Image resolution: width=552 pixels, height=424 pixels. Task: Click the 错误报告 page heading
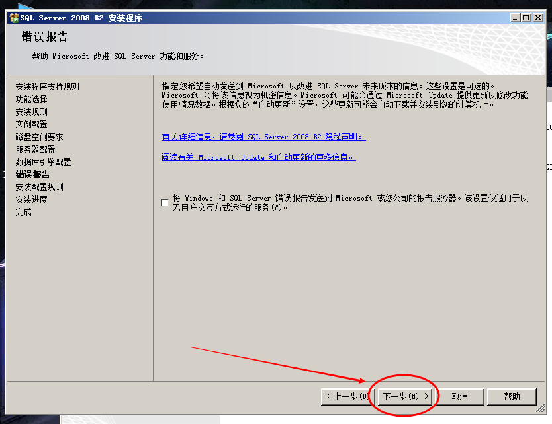point(45,36)
